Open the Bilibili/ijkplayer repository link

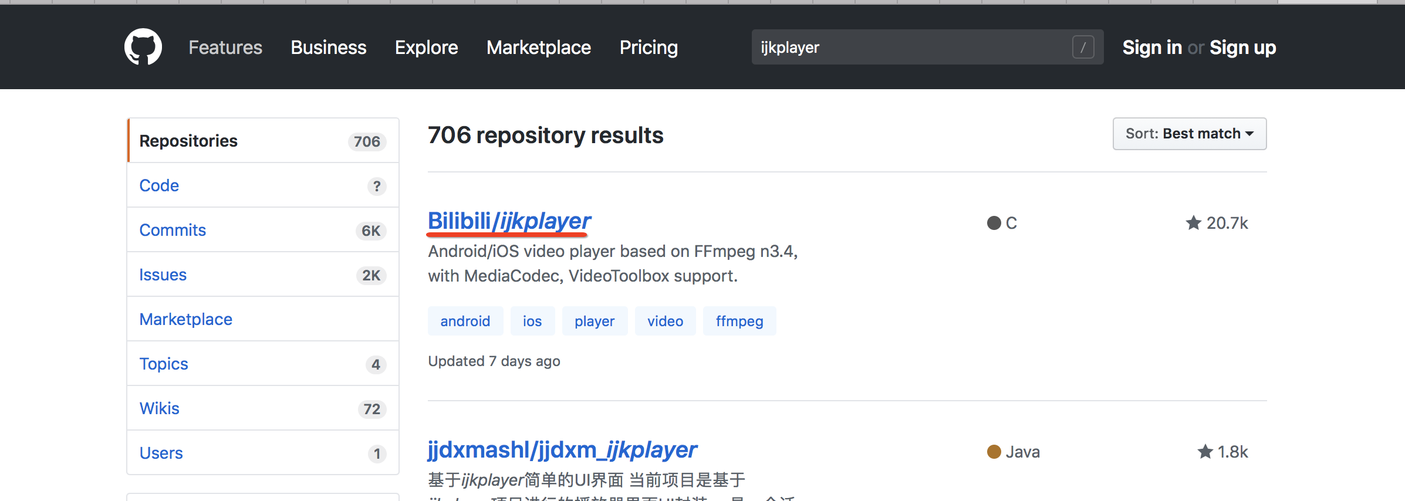click(509, 221)
